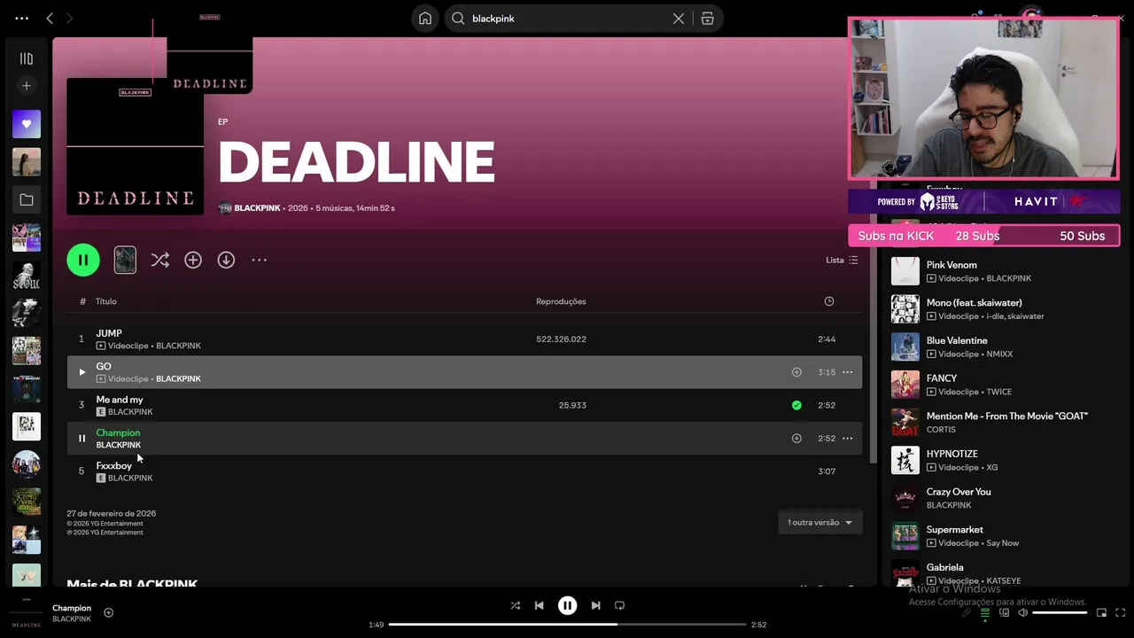Enter full screen mode icon
The height and width of the screenshot is (638, 1134).
(x=1121, y=612)
